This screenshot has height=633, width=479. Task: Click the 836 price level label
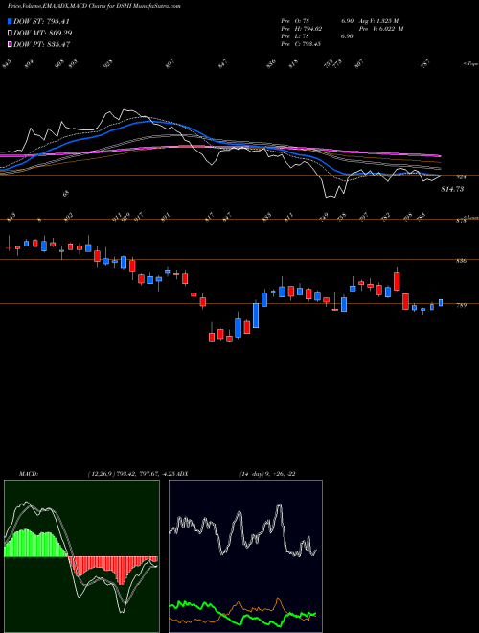pyautogui.click(x=461, y=261)
